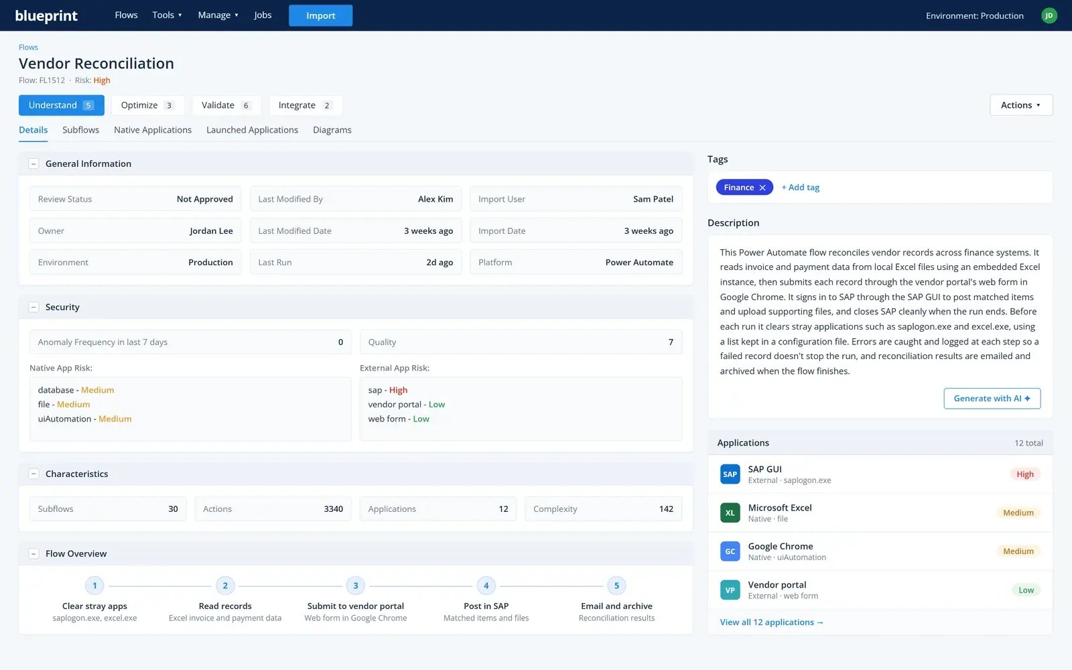Collapse the Security section
1072x670 pixels.
coord(33,307)
